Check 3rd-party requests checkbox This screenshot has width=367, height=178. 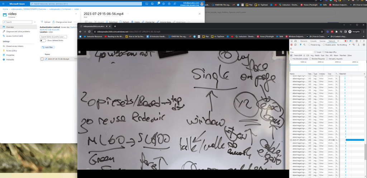327,59
